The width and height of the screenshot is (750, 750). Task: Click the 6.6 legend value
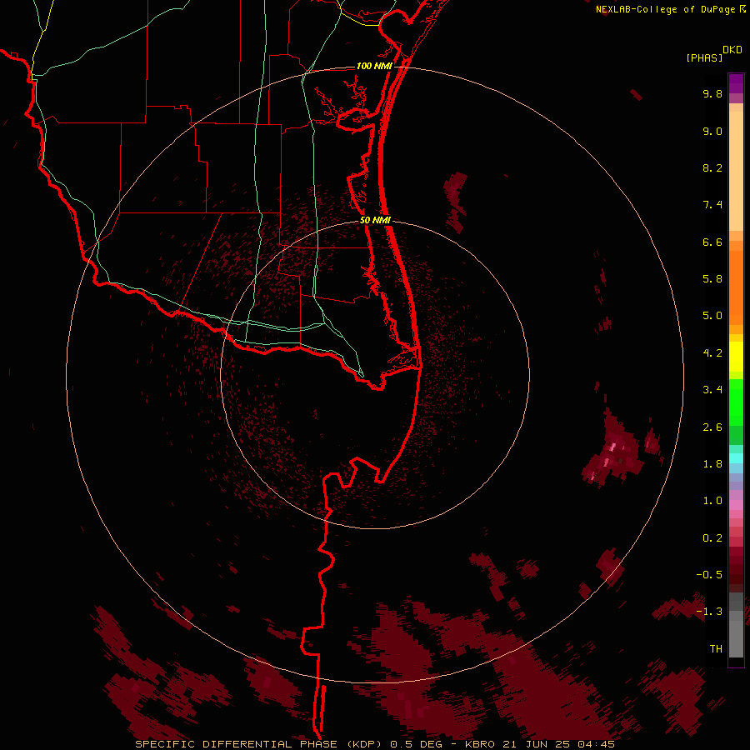[712, 242]
